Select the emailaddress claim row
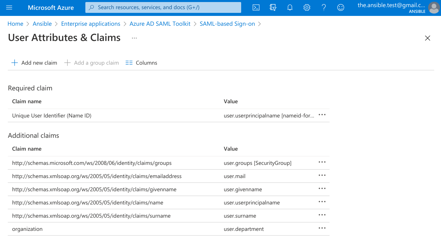The width and height of the screenshot is (441, 240). tap(97, 176)
